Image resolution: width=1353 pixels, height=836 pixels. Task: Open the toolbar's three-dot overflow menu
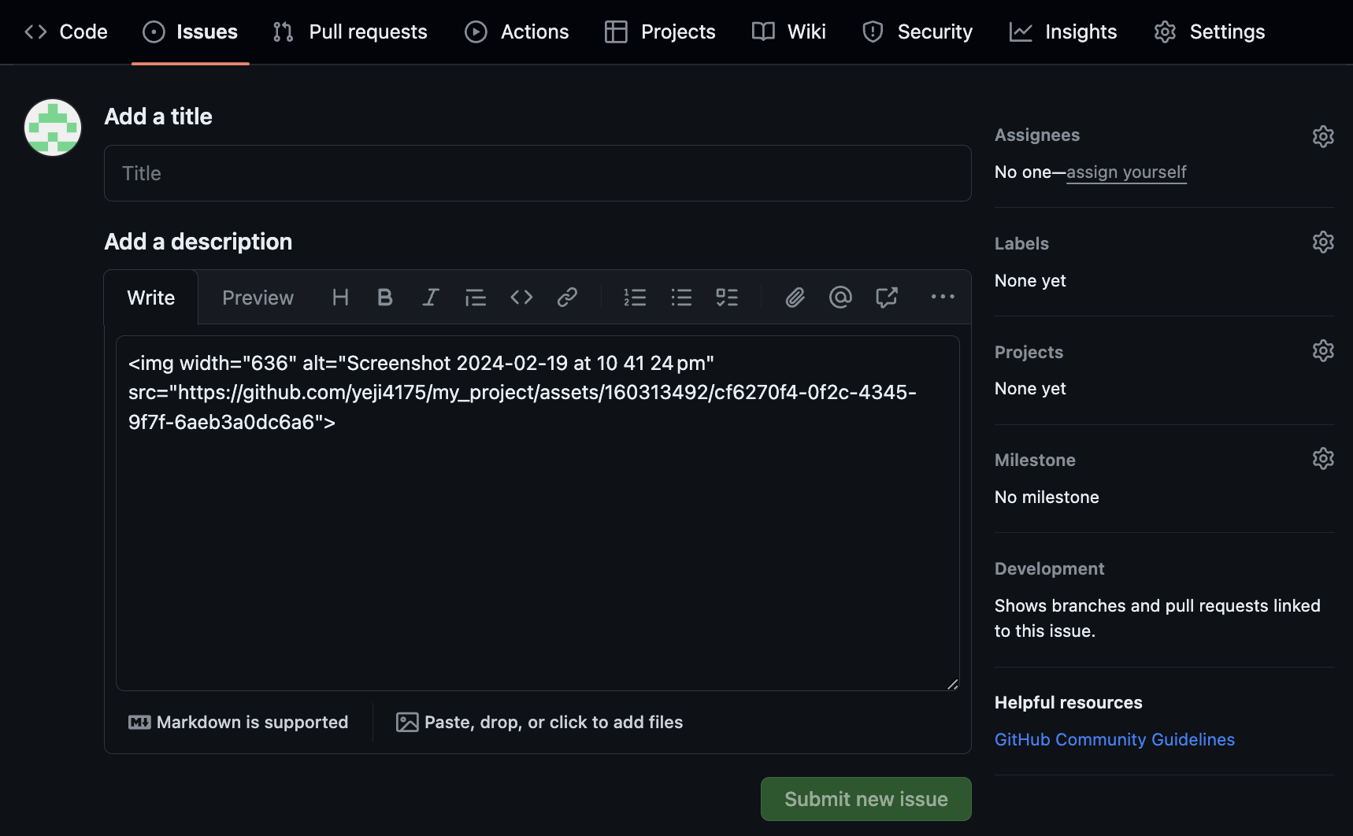(943, 298)
